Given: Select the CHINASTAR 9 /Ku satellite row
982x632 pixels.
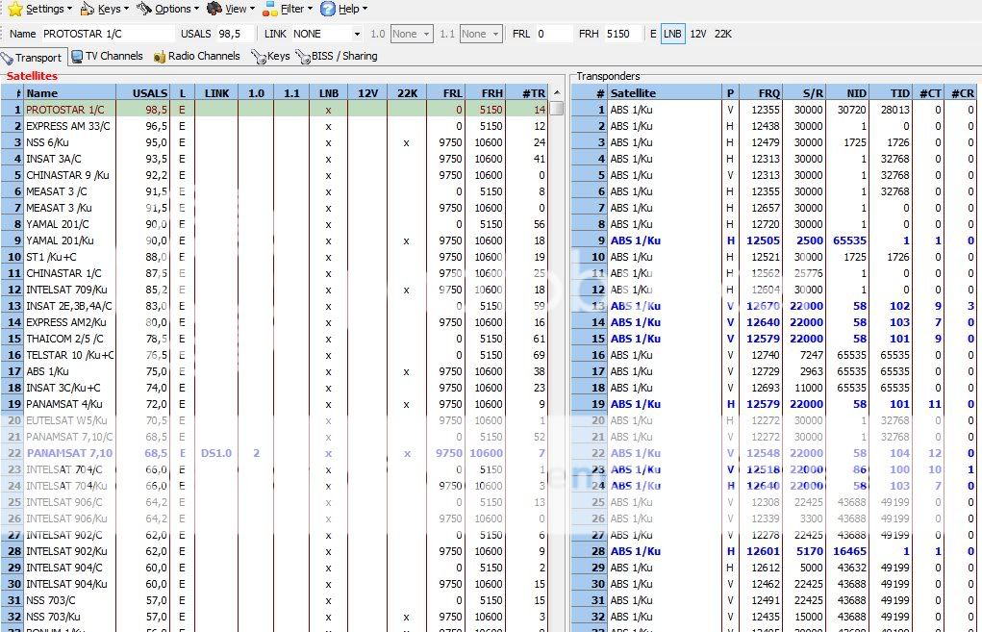Looking at the screenshot, I should pyautogui.click(x=276, y=175).
